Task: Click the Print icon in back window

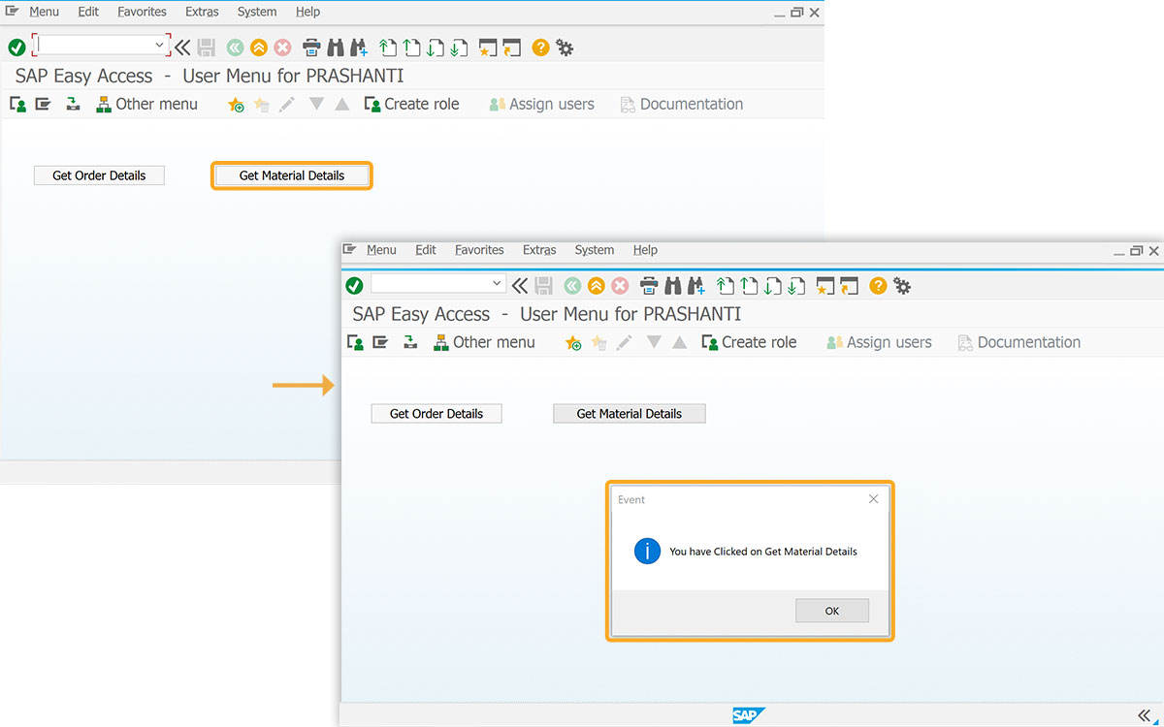Action: 311,47
